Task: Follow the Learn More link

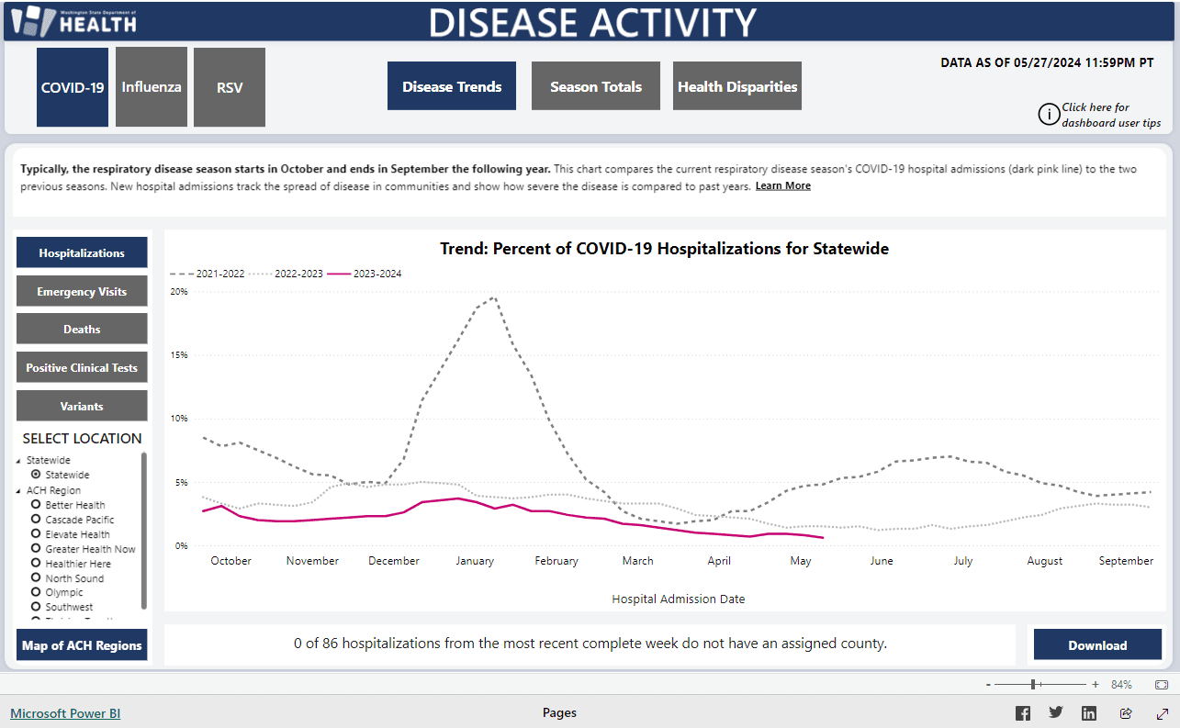Action: (782, 186)
